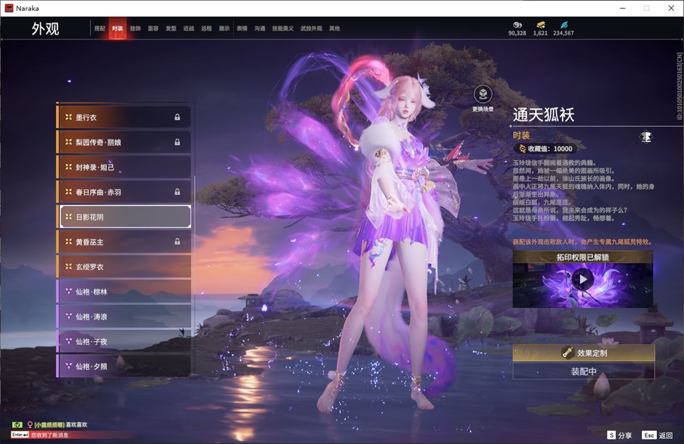The height and width of the screenshot is (444, 684).
Task: Open the 表情 tab
Action: [x=242, y=28]
